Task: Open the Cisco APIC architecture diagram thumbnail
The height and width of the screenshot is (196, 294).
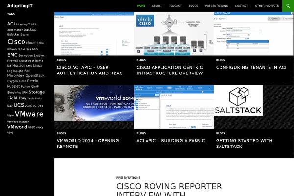Action: 174,34
